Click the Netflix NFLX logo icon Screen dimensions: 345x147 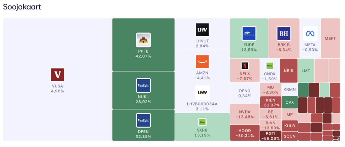(x=245, y=65)
